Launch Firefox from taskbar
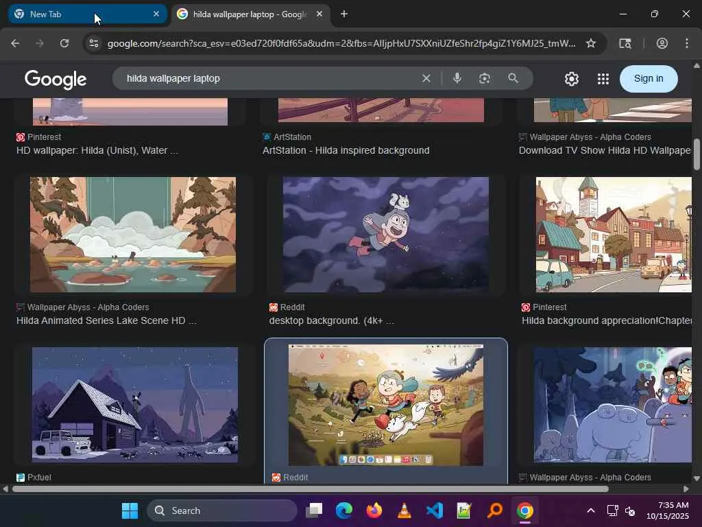 [374, 511]
